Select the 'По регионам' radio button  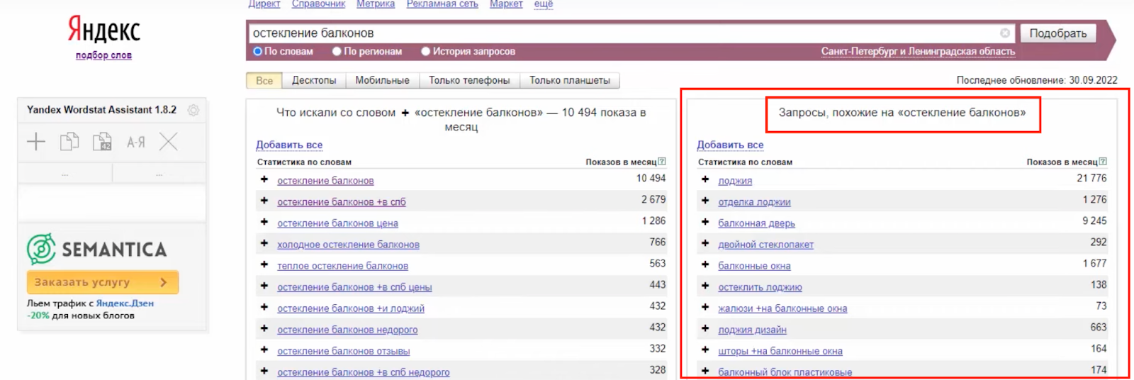[337, 51]
